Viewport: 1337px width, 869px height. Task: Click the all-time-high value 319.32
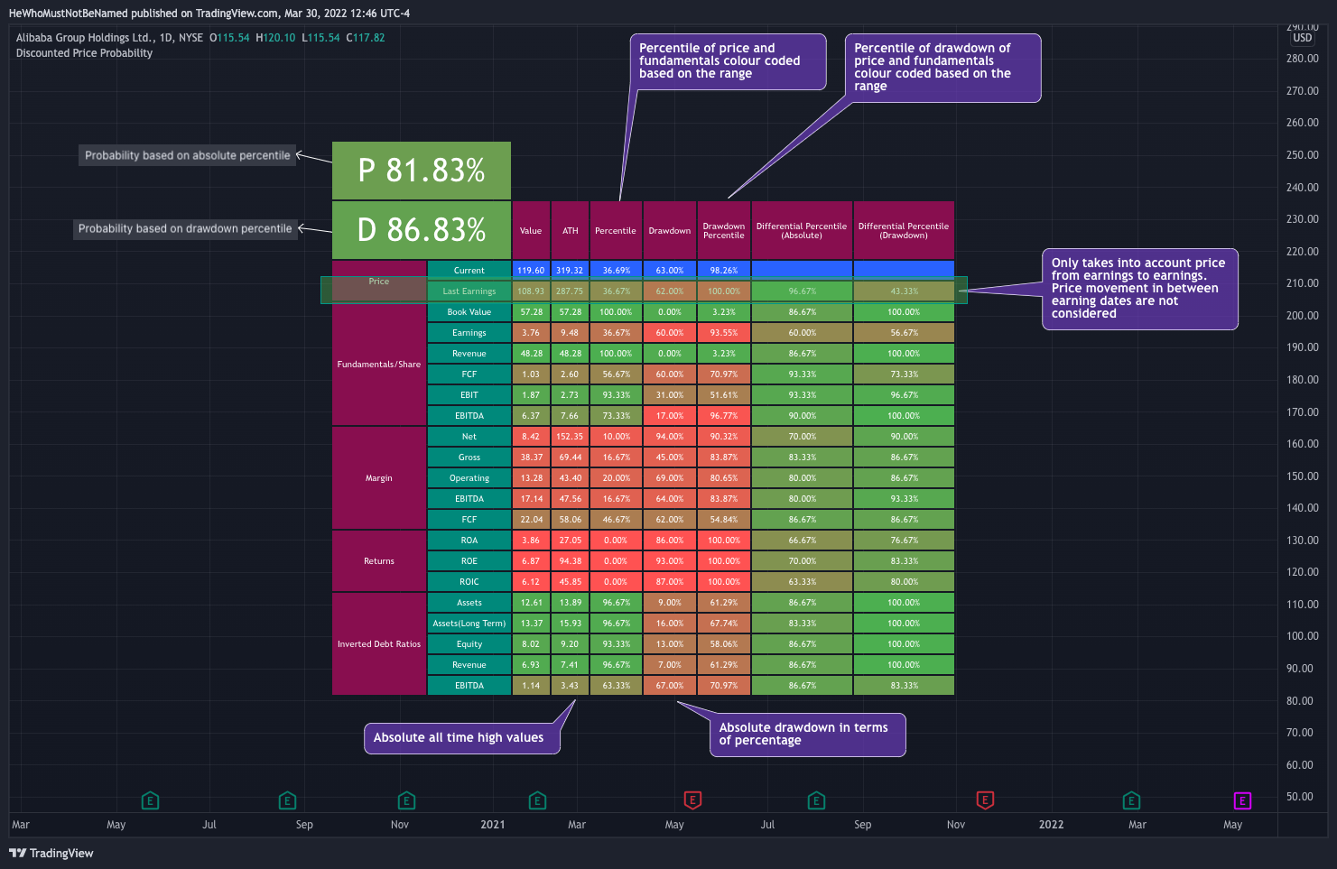coord(570,271)
